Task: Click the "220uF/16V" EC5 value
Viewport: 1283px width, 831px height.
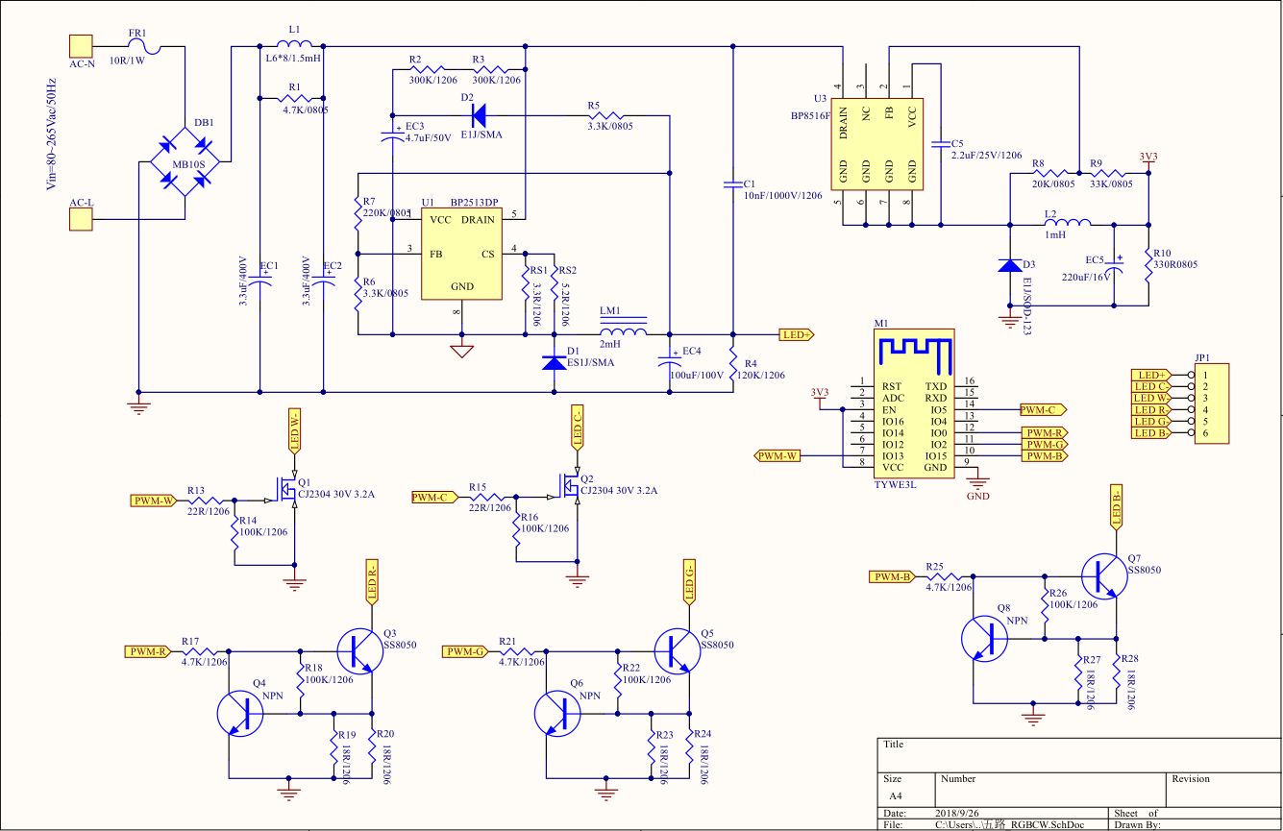Action: [1088, 275]
